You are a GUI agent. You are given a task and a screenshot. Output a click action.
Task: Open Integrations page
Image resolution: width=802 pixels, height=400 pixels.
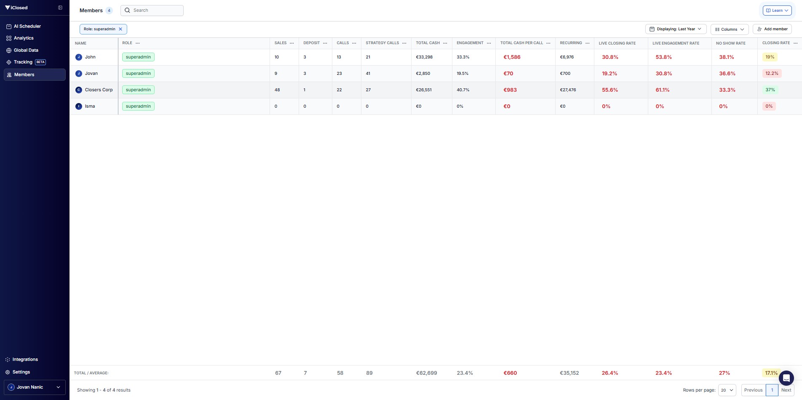pos(35,359)
